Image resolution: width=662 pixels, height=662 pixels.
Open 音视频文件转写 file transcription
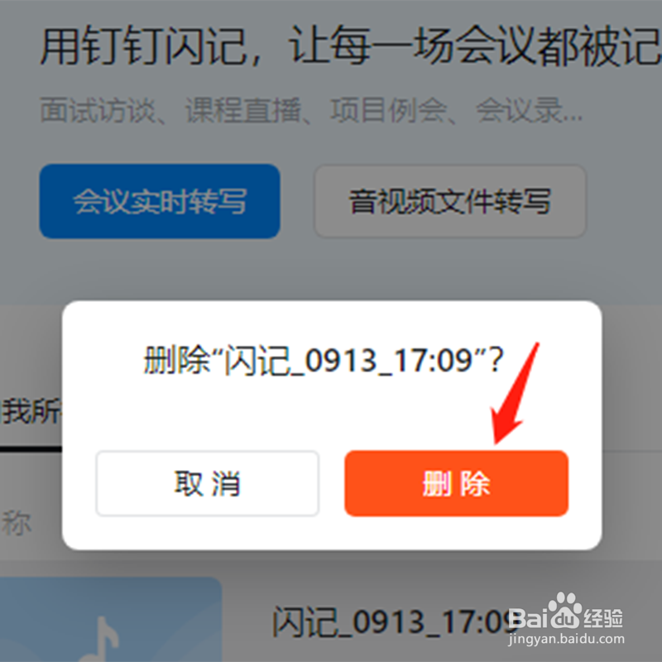pyautogui.click(x=450, y=201)
